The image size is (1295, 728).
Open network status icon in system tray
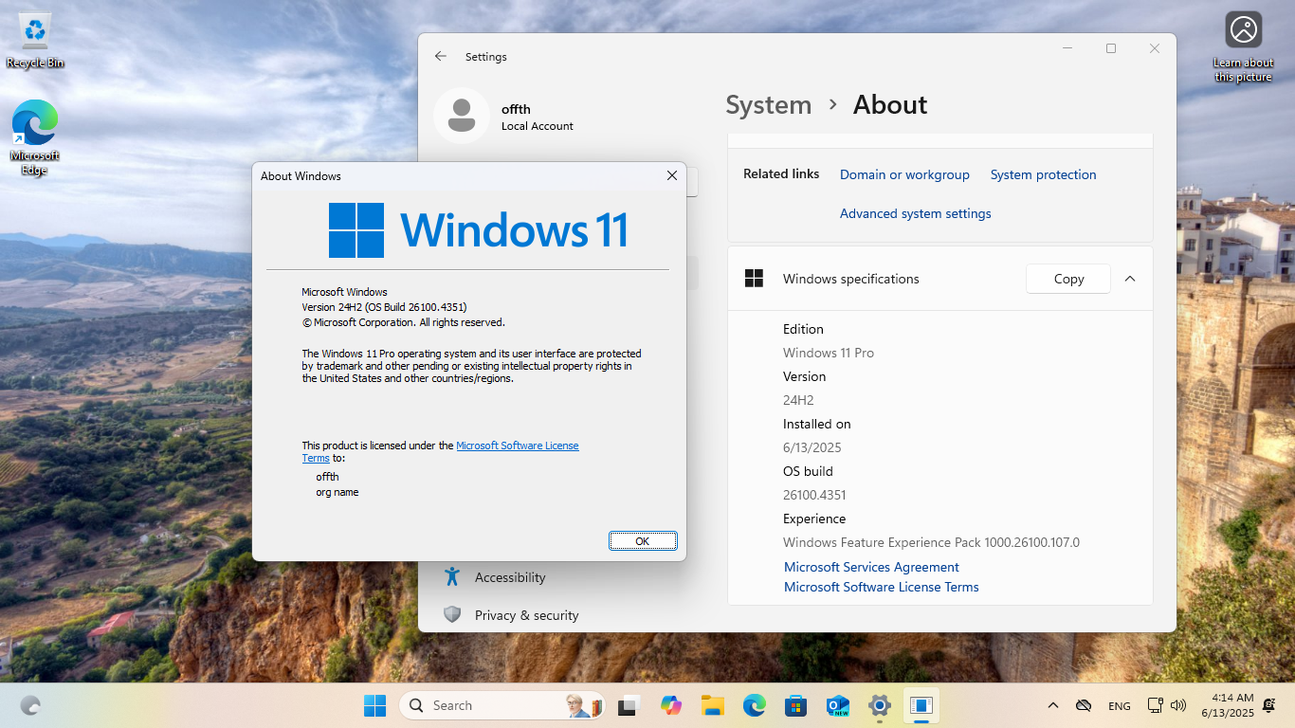click(1155, 705)
